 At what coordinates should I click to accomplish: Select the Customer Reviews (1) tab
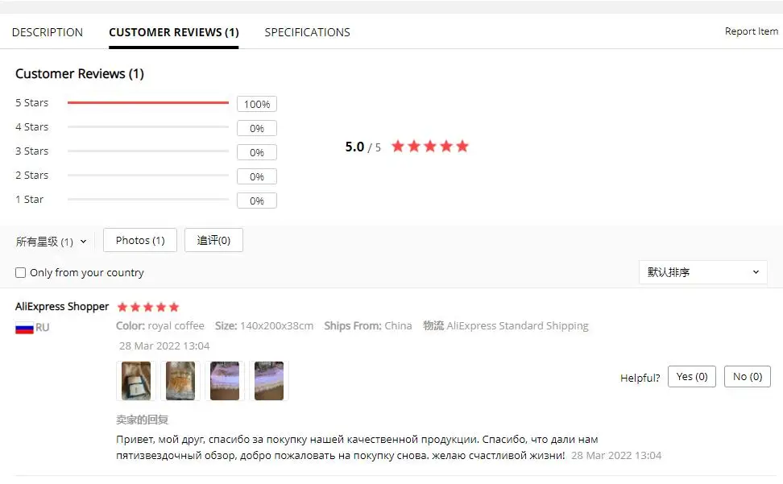[174, 32]
